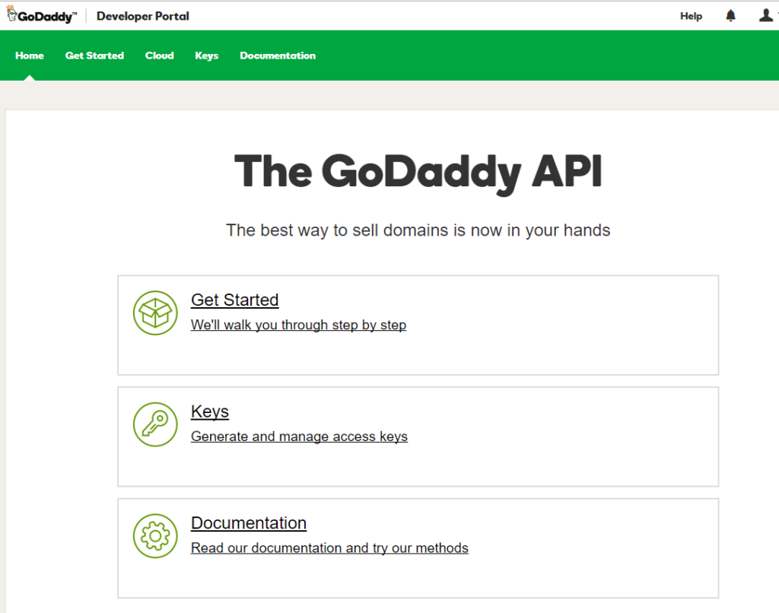This screenshot has height=613, width=779.
Task: Click "We'll walk you through step by step"
Action: (298, 325)
